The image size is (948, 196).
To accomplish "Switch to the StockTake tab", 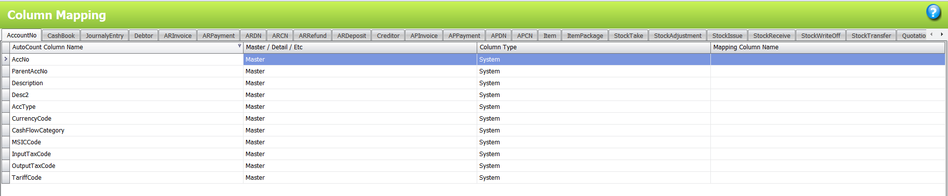I will [x=628, y=35].
